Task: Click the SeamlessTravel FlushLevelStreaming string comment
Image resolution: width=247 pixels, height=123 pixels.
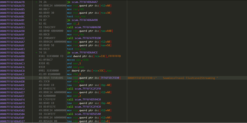Action: tap(189, 78)
